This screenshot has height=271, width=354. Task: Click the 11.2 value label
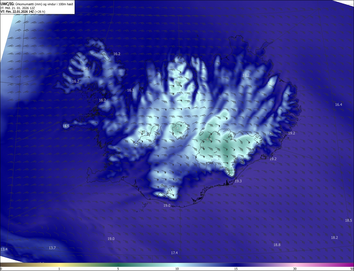246,75
